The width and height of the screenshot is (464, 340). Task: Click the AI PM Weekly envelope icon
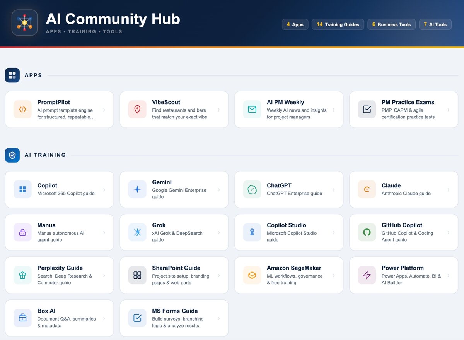252,110
